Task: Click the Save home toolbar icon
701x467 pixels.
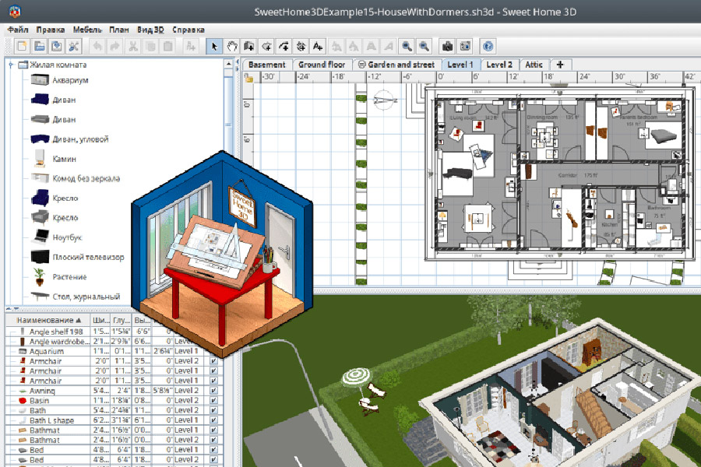Action: point(57,46)
